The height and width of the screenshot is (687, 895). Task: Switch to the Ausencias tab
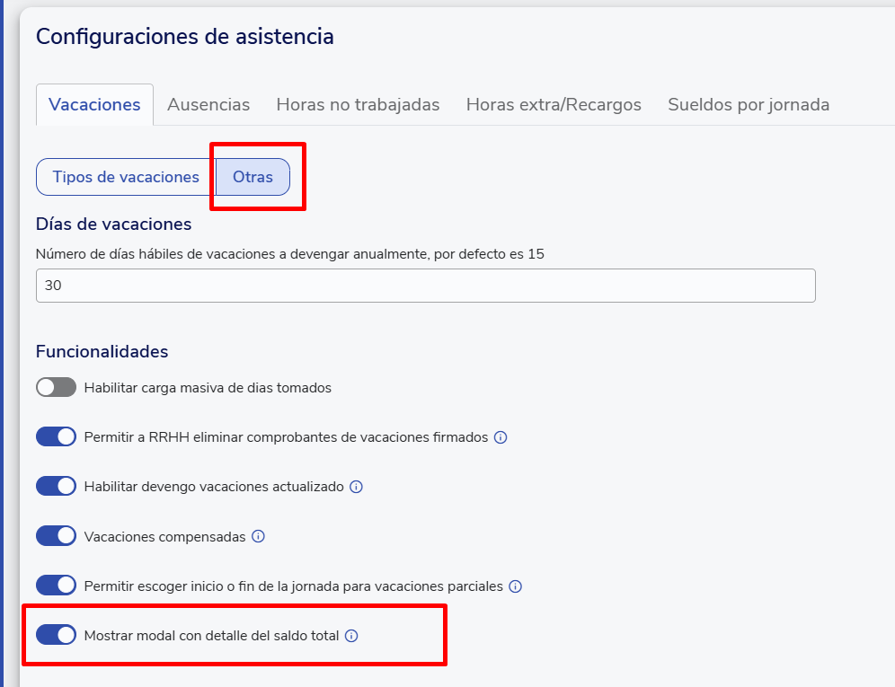[x=208, y=104]
